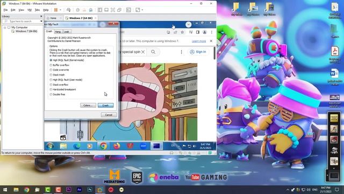This screenshot has height=194, width=344.
Task: Click the Cancel button in Not My Fault
Action: click(109, 115)
